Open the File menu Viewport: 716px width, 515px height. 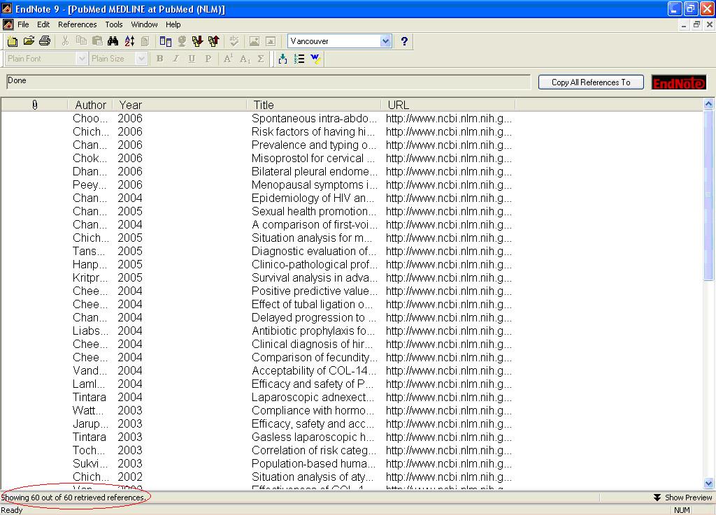pos(23,24)
